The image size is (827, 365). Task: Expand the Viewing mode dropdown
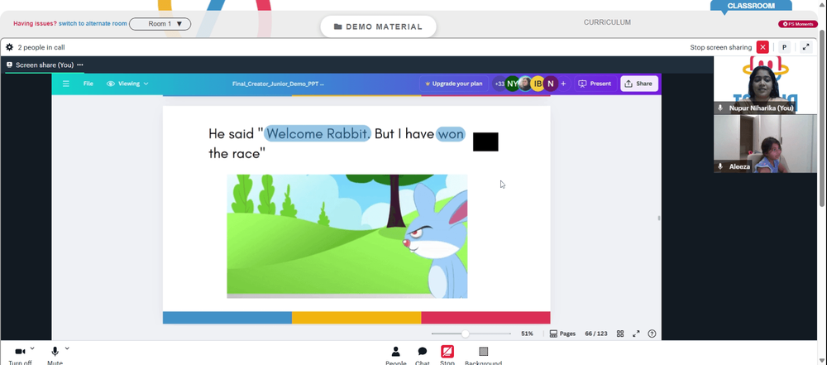point(127,84)
